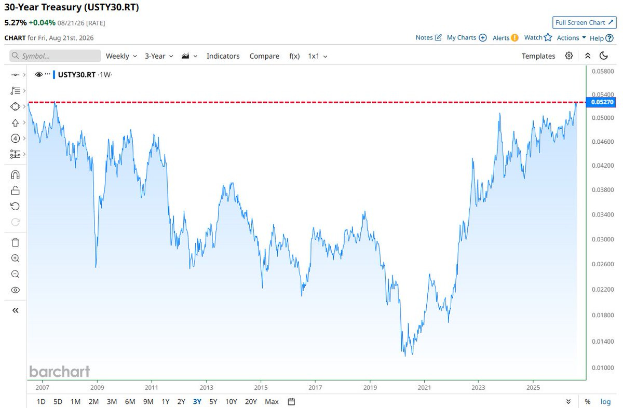Open Notes for this symbol
The width and height of the screenshot is (623, 408).
click(429, 37)
